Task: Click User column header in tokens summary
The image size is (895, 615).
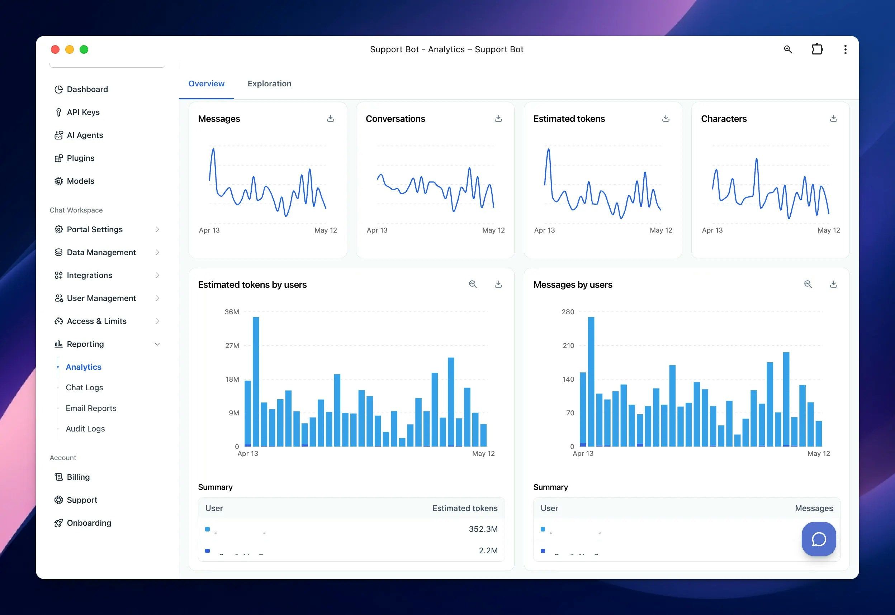Action: point(214,508)
